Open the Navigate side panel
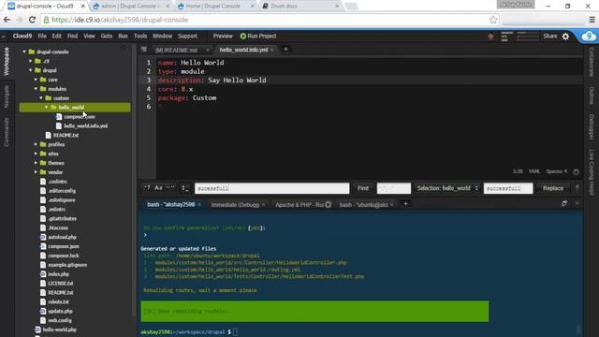Viewport: 599px width, 337px height. (7, 96)
